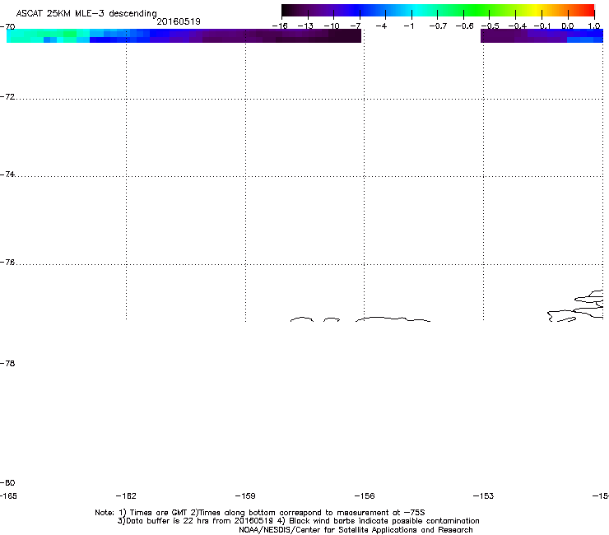The width and height of the screenshot is (609, 535).
Task: Click the color bar tick label -10
Action: coord(332,26)
